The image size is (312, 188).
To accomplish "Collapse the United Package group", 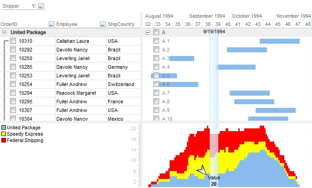I will (4, 32).
